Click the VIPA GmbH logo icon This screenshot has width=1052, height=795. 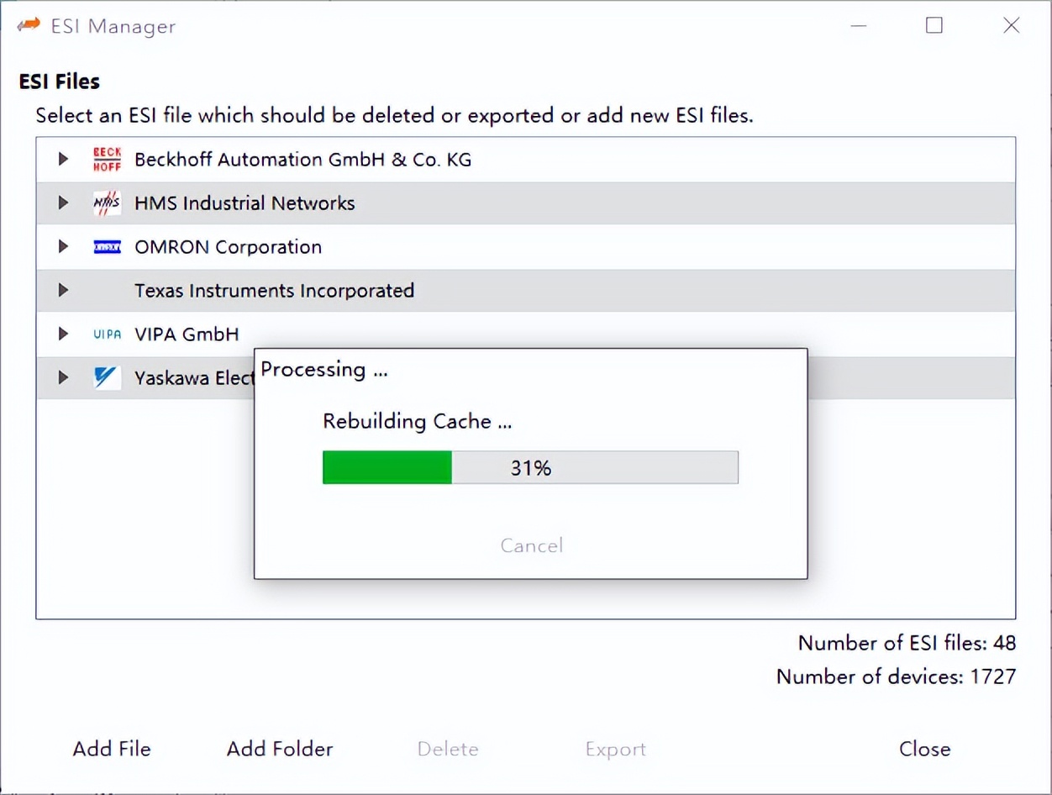(x=107, y=334)
